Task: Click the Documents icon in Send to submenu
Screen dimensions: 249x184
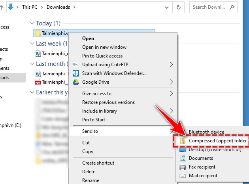Action: (182, 158)
